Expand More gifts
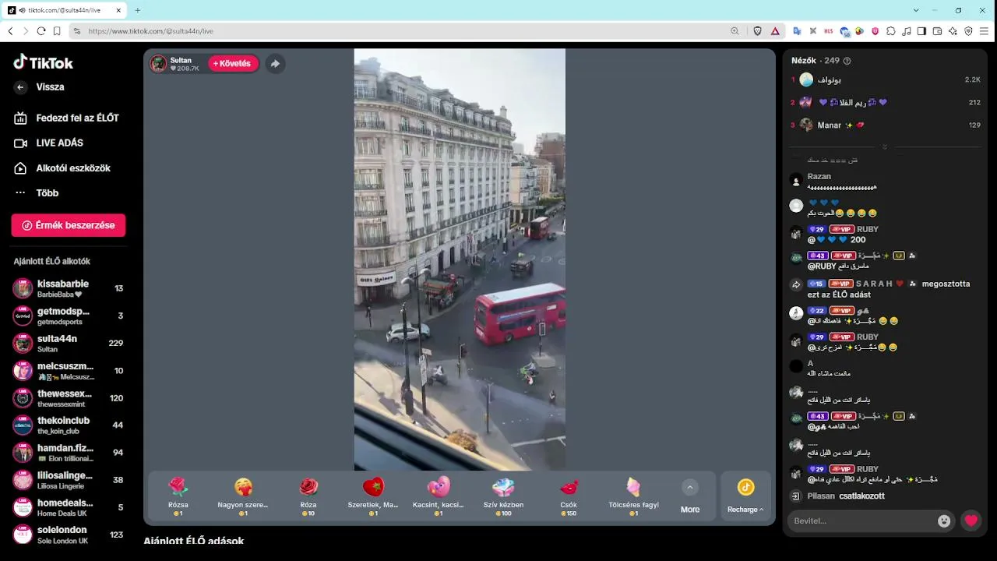This screenshot has width=997, height=561. pyautogui.click(x=690, y=497)
